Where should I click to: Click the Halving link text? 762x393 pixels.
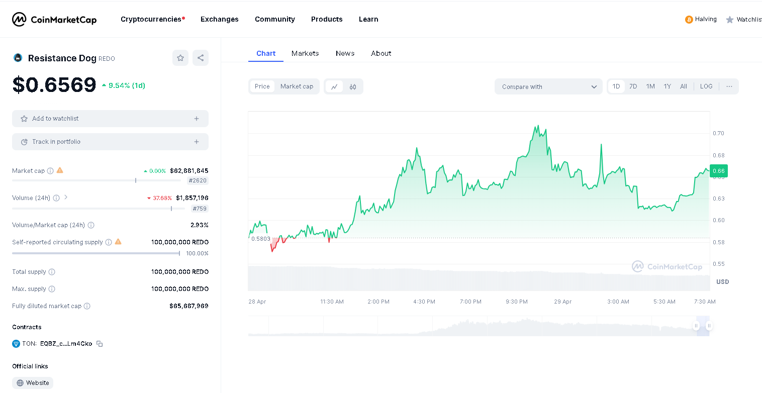click(706, 19)
